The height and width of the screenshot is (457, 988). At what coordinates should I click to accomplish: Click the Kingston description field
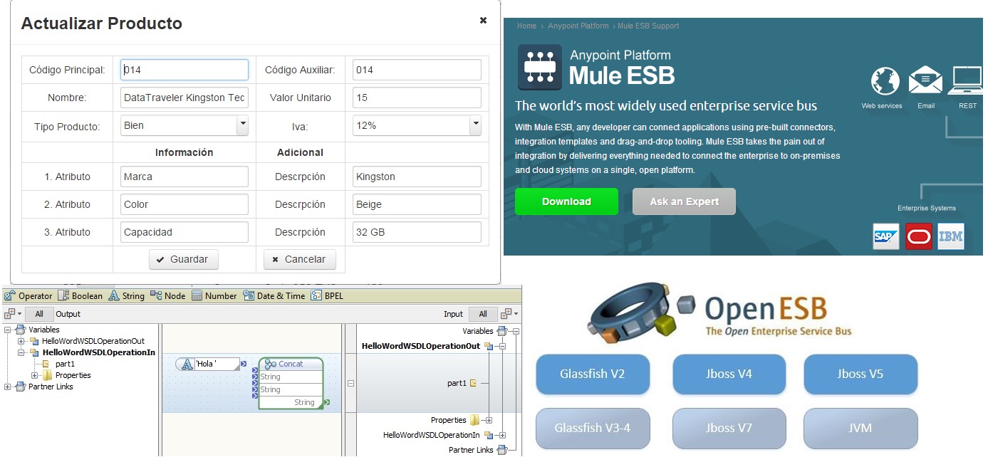[x=417, y=177]
